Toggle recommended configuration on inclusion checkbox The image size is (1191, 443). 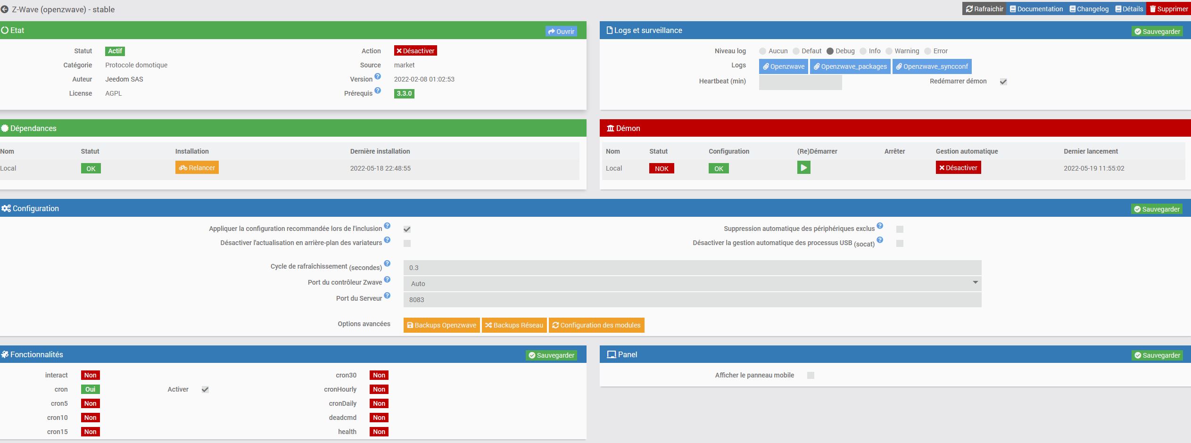407,229
